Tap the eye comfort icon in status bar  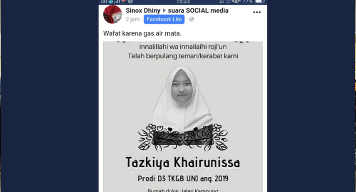236,1
